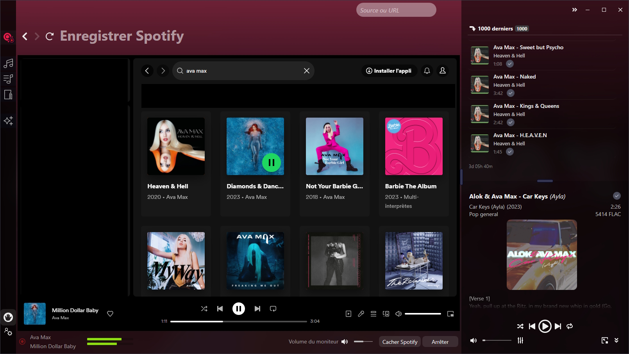Open the Not Your Barbie Girl album
629x354 pixels.
[334, 163]
